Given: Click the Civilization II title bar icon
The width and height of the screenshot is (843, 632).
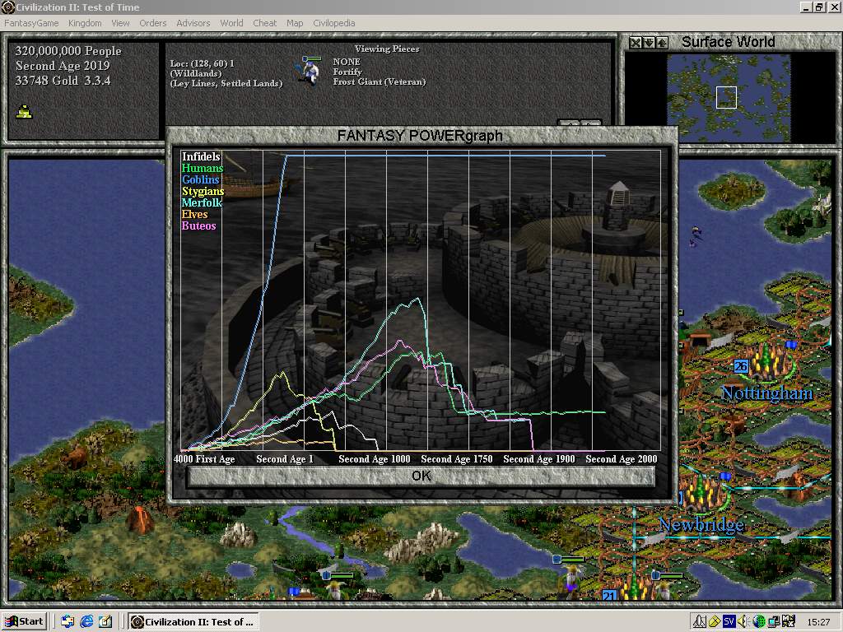Looking at the screenshot, I should [x=7, y=7].
